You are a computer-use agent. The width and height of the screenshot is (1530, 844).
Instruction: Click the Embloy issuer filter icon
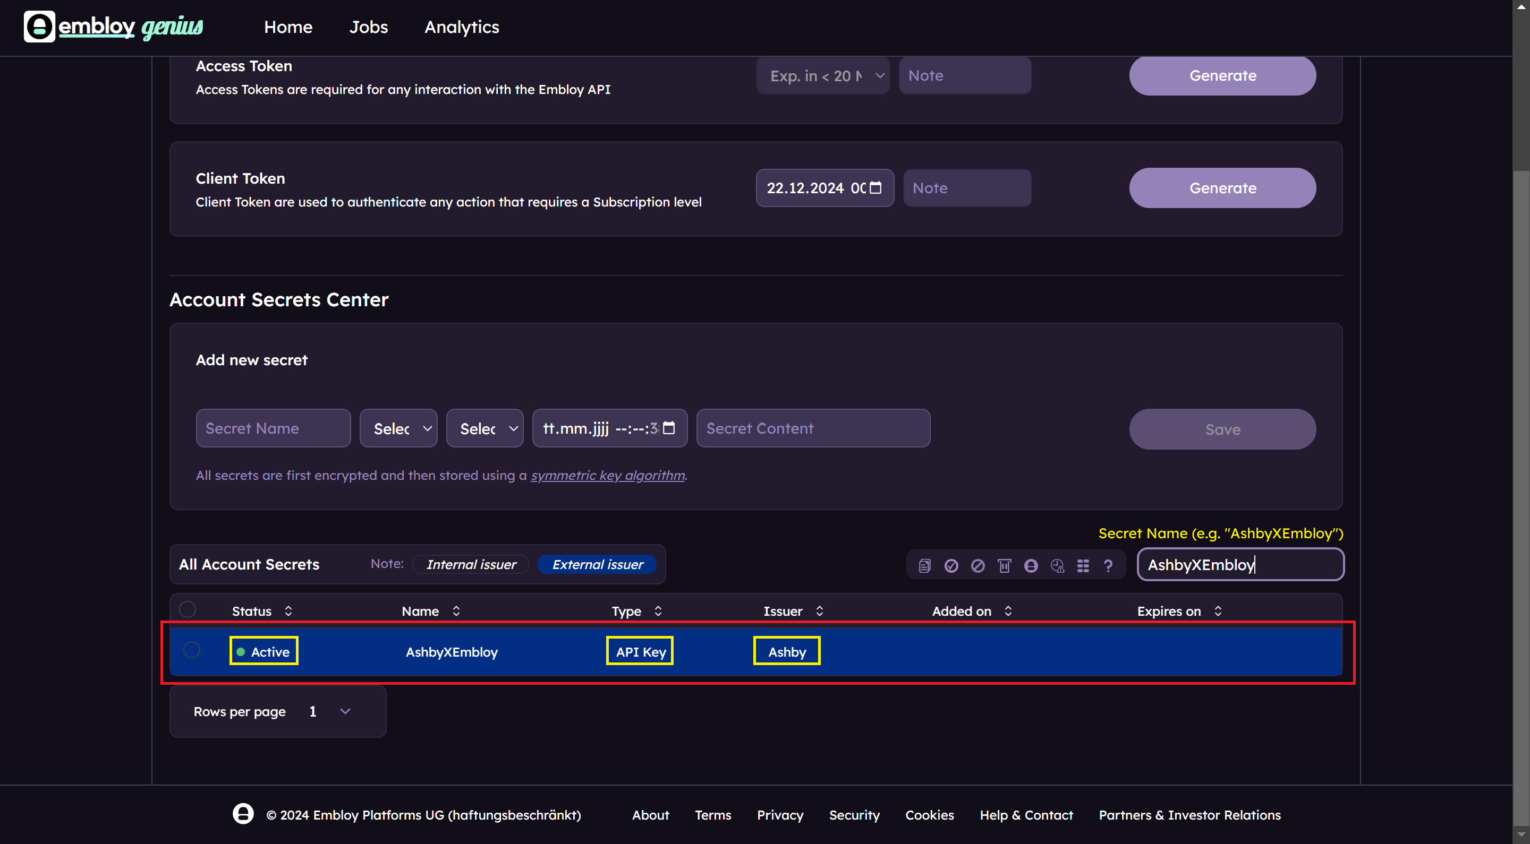coord(1031,566)
